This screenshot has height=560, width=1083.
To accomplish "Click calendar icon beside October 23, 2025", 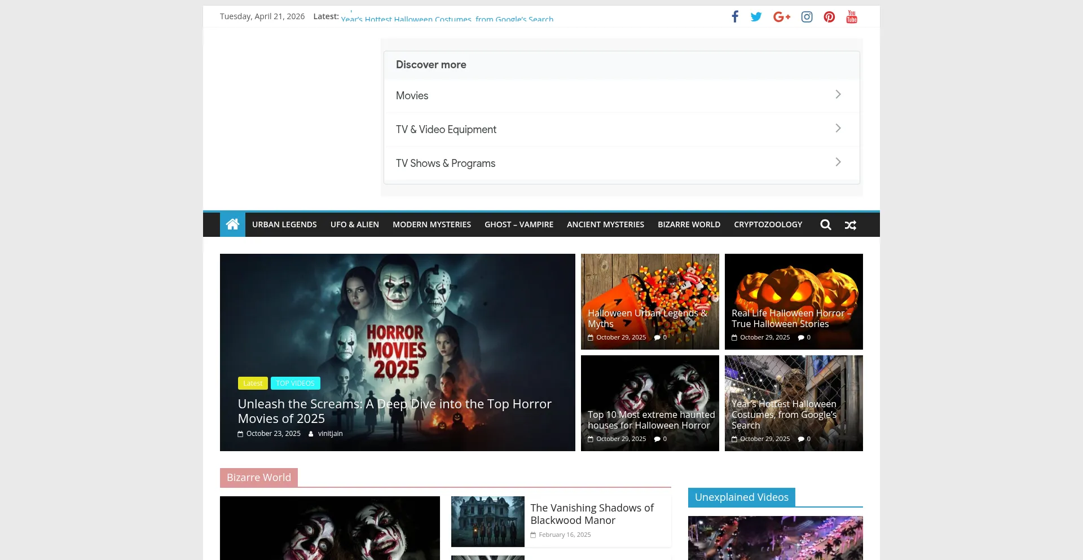I will (x=240, y=434).
